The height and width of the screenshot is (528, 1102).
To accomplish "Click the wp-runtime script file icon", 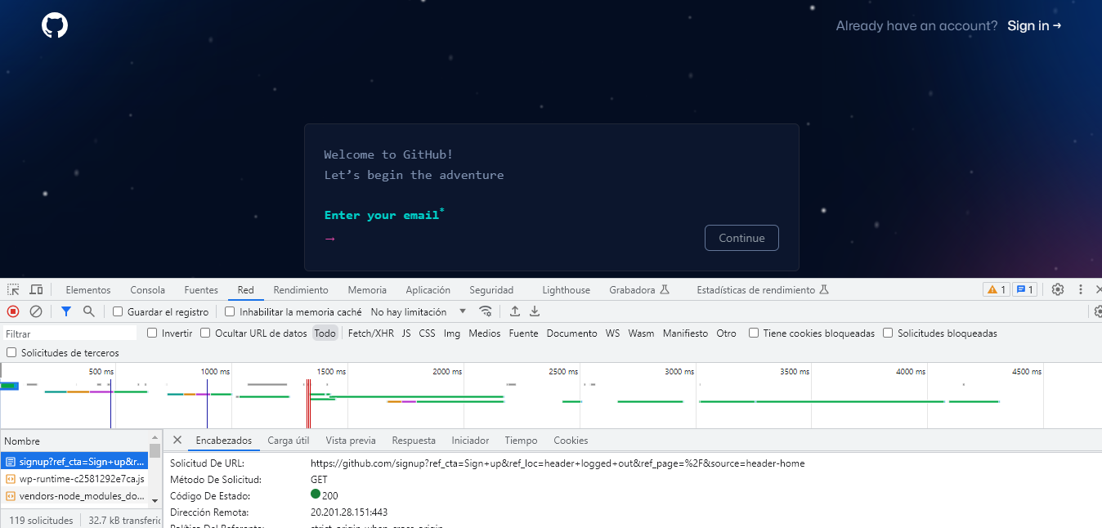I will click(x=11, y=479).
